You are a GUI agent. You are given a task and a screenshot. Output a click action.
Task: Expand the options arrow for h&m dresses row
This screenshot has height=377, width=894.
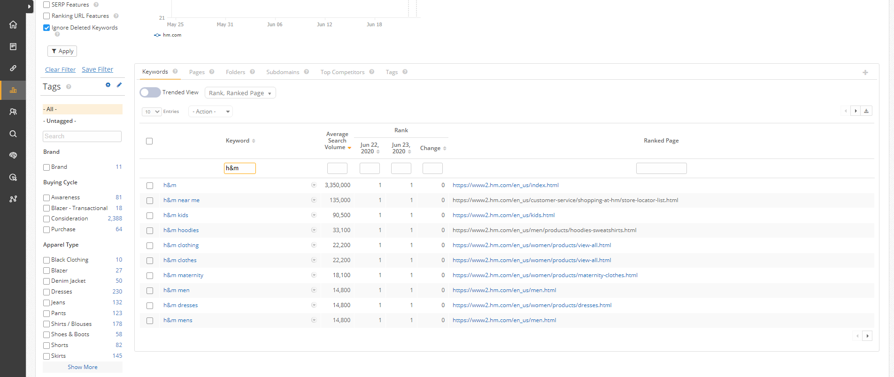point(314,305)
